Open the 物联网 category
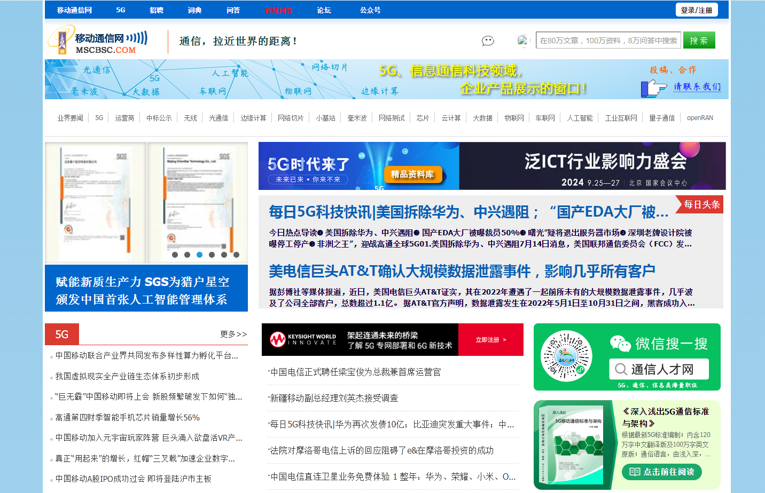Image resolution: width=765 pixels, height=493 pixels. coord(514,118)
